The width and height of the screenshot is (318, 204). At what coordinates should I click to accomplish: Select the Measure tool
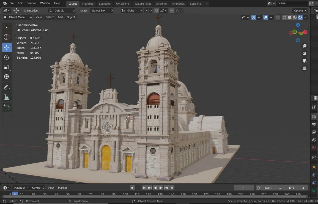(7, 97)
